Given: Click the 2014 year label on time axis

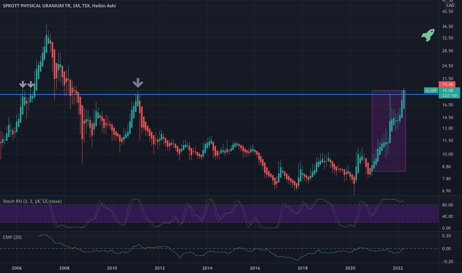Looking at the screenshot, I should [207, 268].
